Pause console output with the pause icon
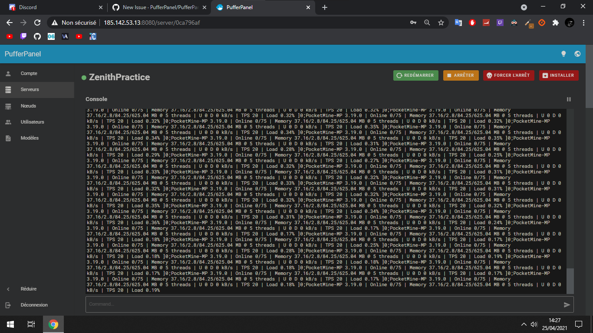This screenshot has width=593, height=333. pyautogui.click(x=569, y=99)
